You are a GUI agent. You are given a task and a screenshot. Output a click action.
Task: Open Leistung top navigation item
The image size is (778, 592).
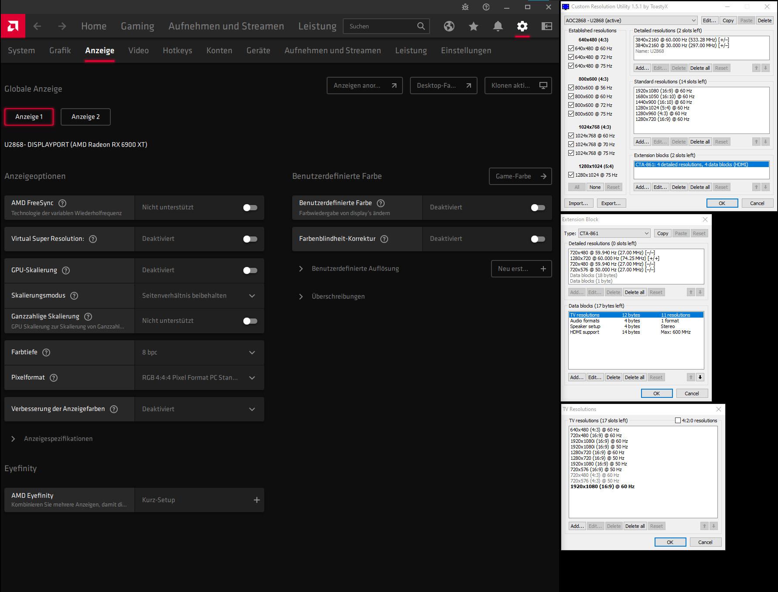point(317,26)
